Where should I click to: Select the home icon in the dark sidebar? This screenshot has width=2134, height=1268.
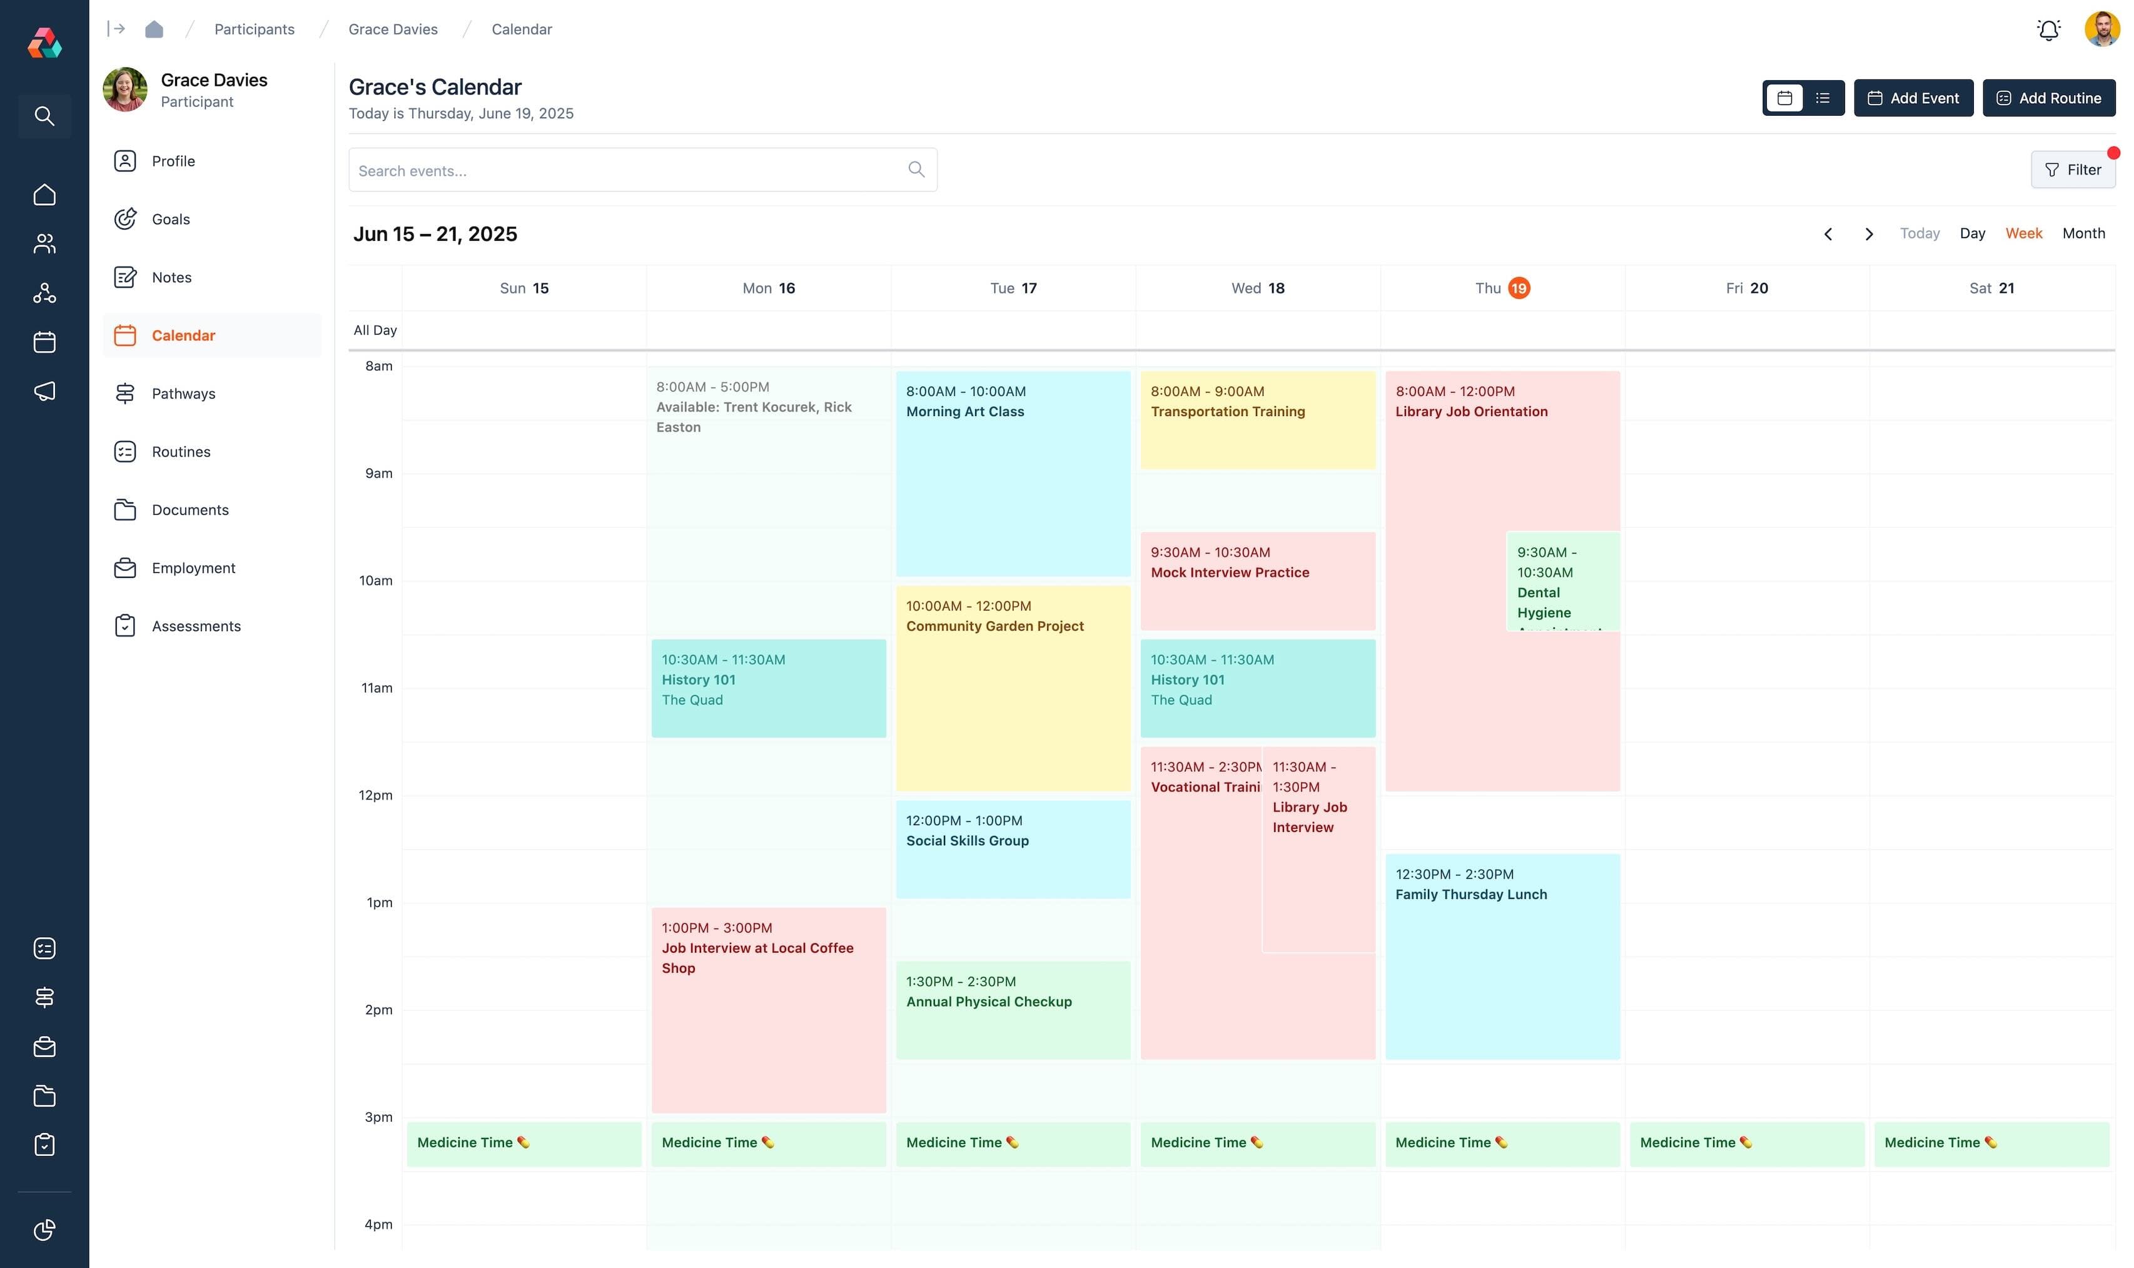(44, 194)
